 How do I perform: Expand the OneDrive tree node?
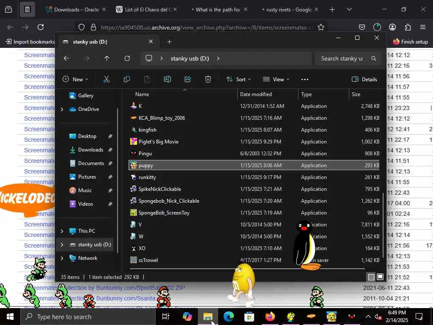point(62,110)
